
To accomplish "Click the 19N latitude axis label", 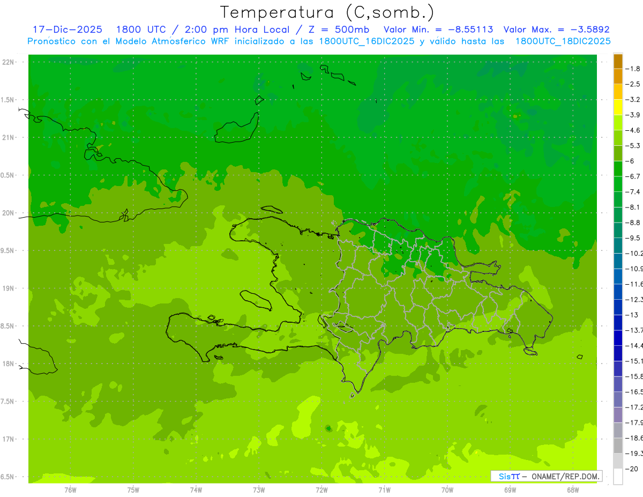I will pos(9,288).
